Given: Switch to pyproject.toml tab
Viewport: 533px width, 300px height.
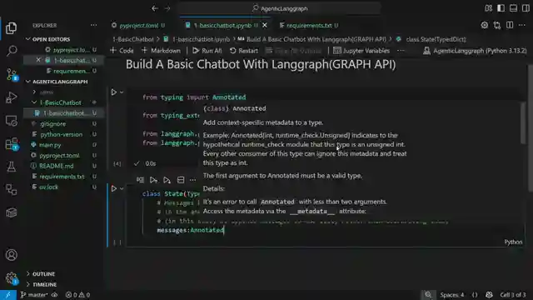Looking at the screenshot, I should point(139,26).
